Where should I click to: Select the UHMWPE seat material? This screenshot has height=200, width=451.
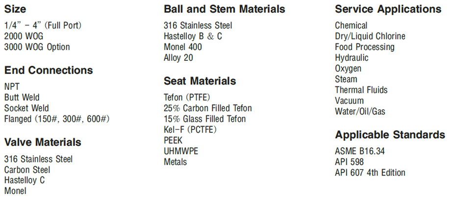coord(181,151)
